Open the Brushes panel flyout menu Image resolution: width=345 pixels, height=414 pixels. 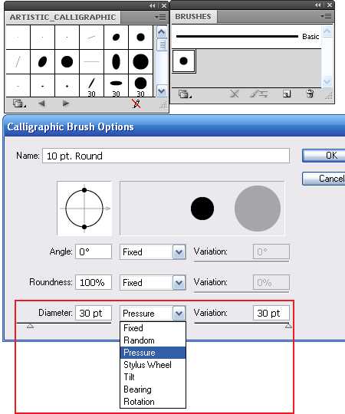tap(326, 17)
